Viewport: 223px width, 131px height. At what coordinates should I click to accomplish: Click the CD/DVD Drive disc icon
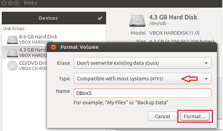(13, 65)
